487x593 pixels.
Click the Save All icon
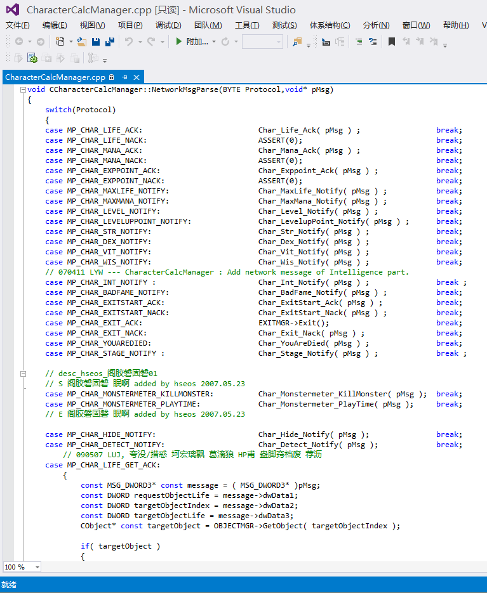click(x=110, y=42)
